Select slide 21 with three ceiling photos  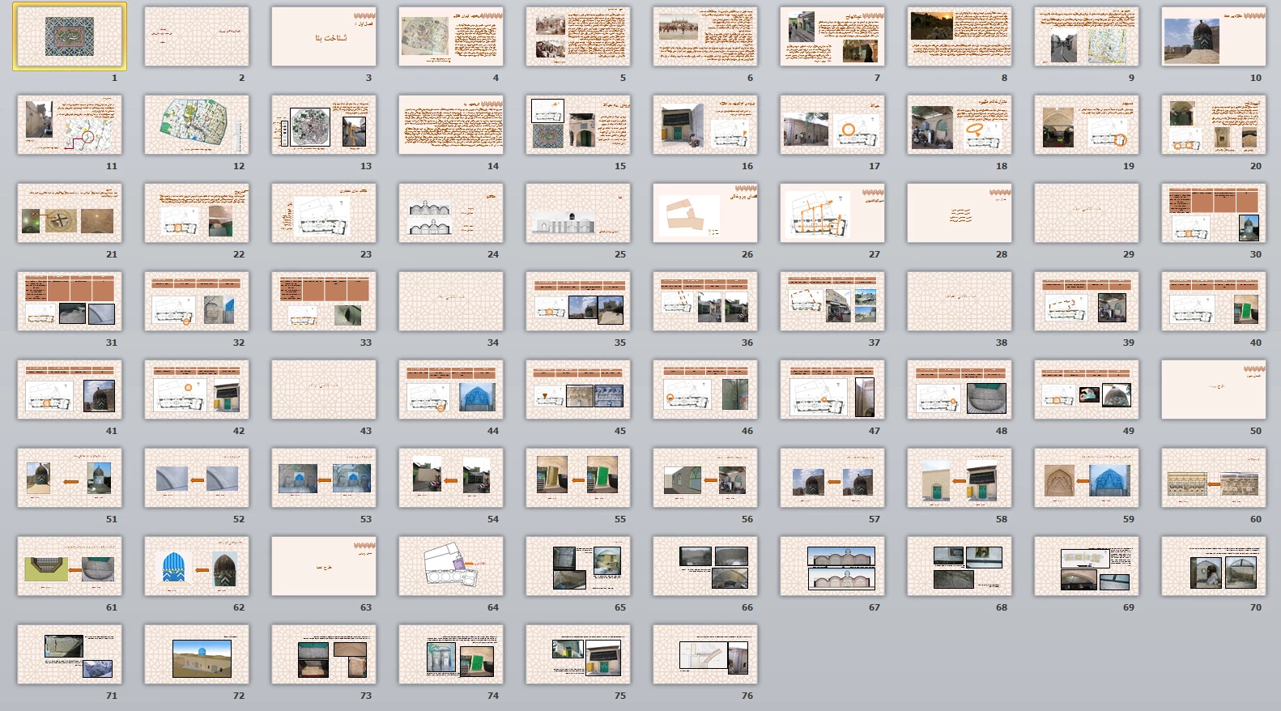point(70,213)
